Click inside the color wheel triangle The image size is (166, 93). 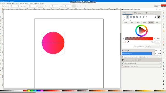click(142, 30)
